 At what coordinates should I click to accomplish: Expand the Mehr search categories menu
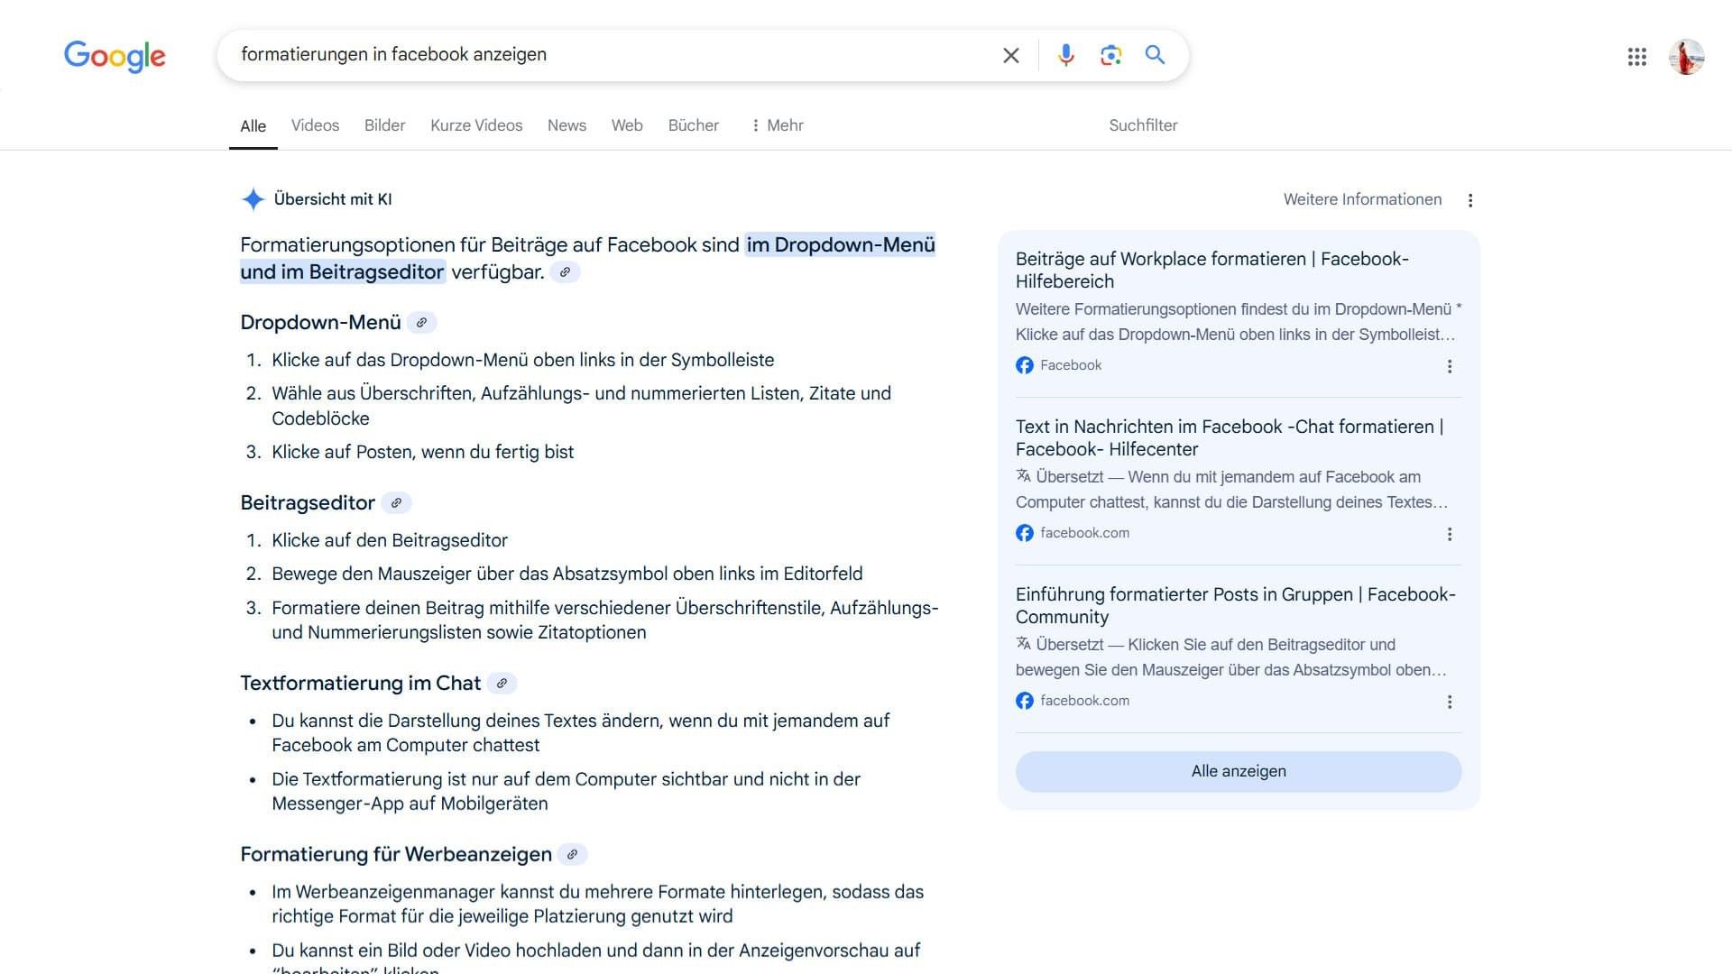(x=777, y=125)
